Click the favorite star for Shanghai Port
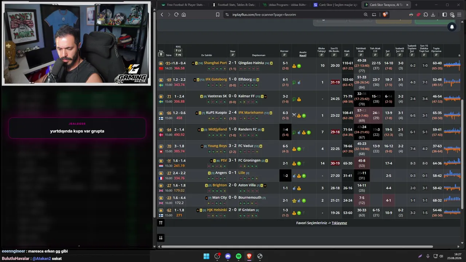The width and height of the screenshot is (466, 262). click(x=161, y=63)
